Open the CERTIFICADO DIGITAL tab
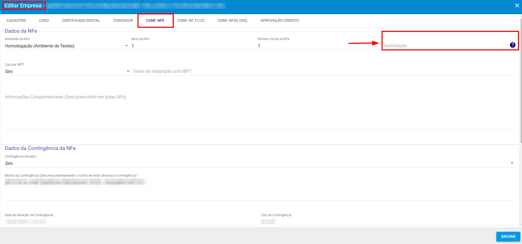This screenshot has height=244, width=522. [x=81, y=20]
